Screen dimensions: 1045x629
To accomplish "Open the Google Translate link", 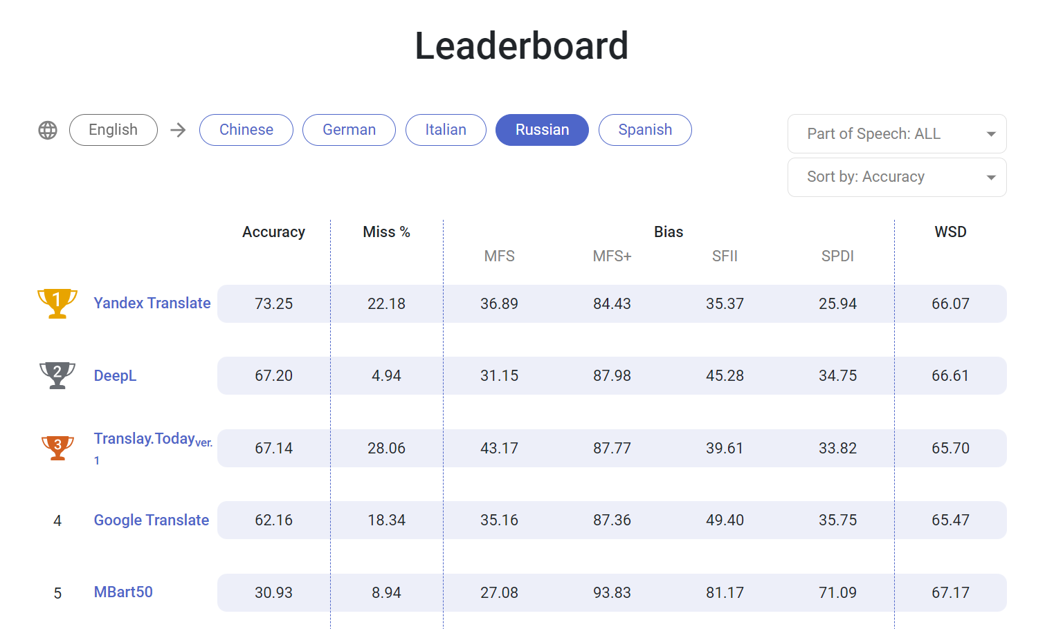I will coord(152,520).
